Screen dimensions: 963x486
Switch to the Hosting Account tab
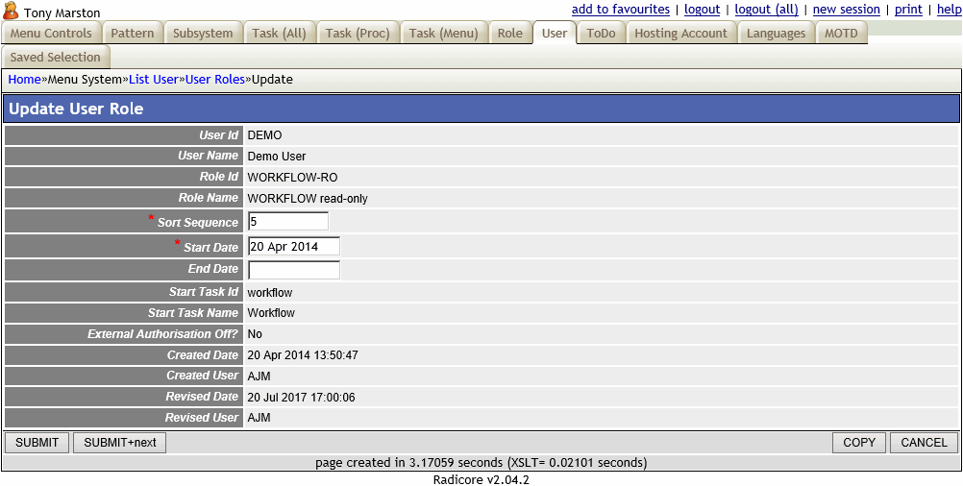pos(680,34)
